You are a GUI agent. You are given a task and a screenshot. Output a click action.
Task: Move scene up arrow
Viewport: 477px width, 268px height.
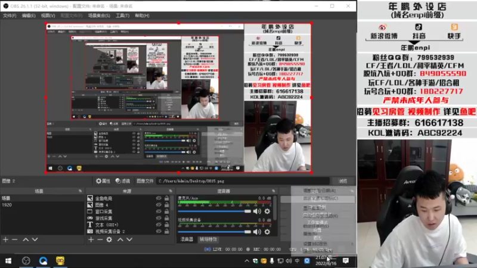[26, 239]
